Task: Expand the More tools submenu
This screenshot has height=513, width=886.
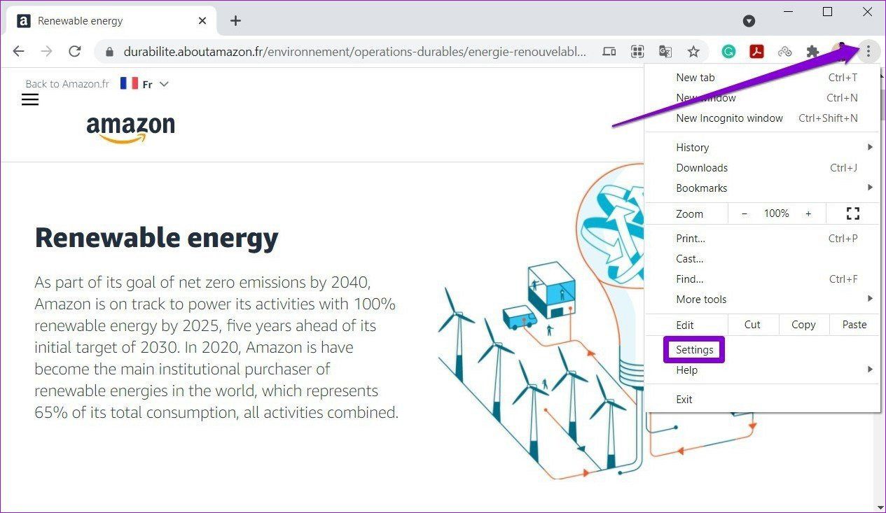Action: tap(762, 300)
